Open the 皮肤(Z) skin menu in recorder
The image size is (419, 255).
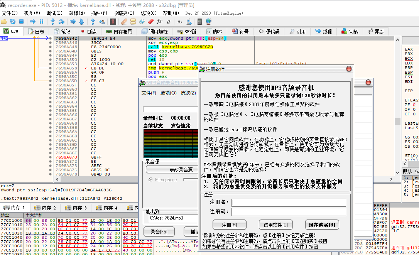click(x=188, y=93)
